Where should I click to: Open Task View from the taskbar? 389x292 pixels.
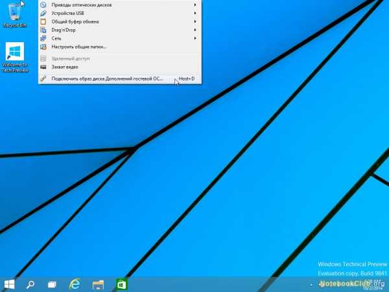click(x=52, y=284)
